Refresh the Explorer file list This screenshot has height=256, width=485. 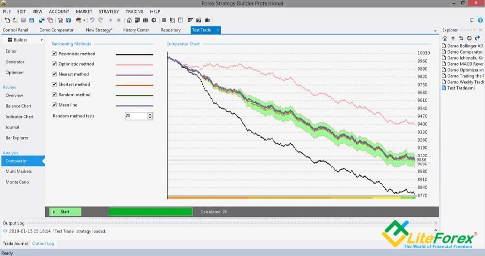(x=469, y=38)
